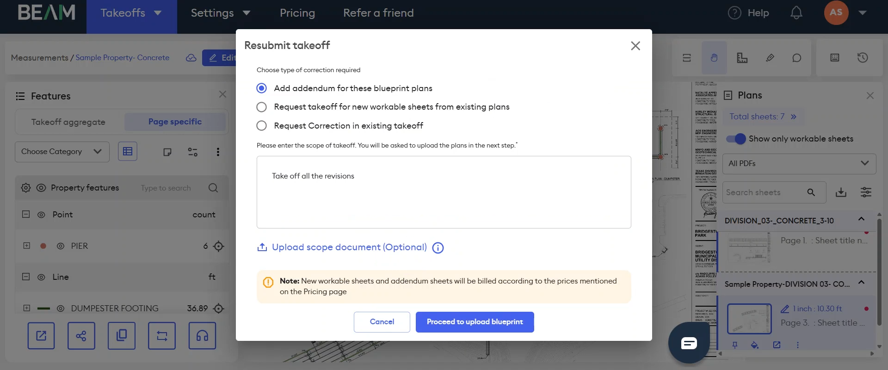Open the version history icon

tap(863, 57)
